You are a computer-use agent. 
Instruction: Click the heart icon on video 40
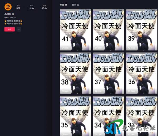[x=96, y=48]
